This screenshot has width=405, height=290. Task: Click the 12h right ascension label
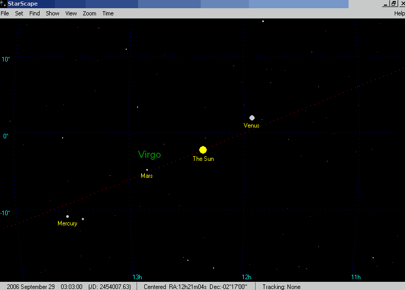click(x=246, y=277)
